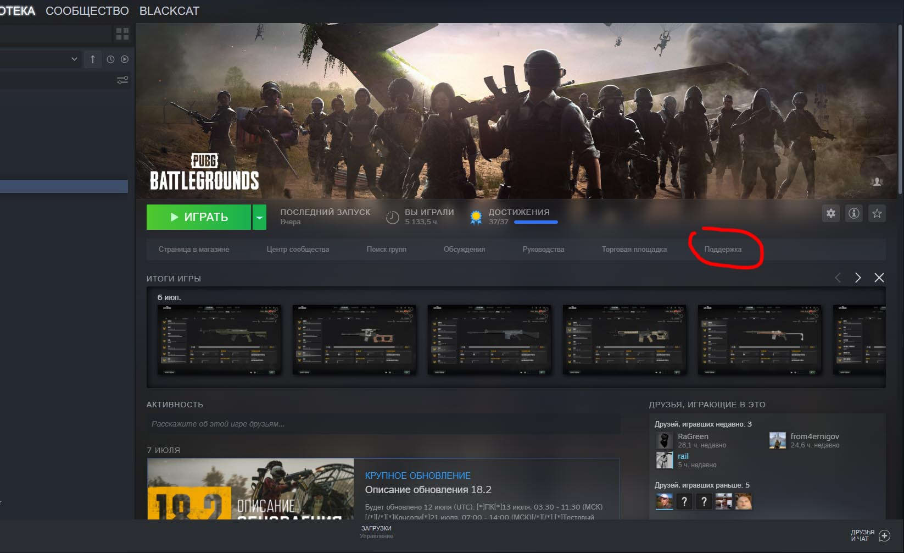
Task: Go to previous game summary screenshots
Action: click(x=838, y=278)
